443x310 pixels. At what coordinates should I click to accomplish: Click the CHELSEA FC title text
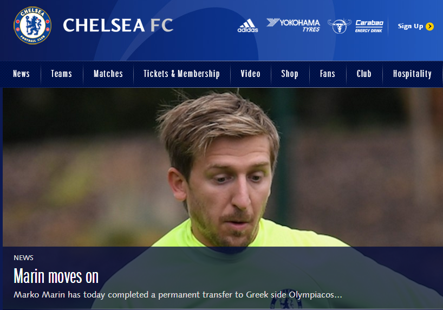(x=118, y=25)
